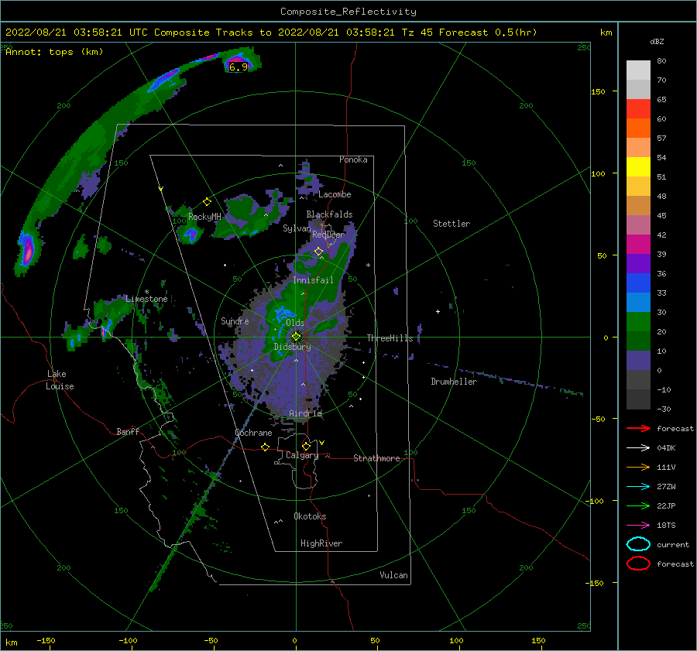Click the Composite_Reflectivity title
The height and width of the screenshot is (651, 697).
point(348,12)
